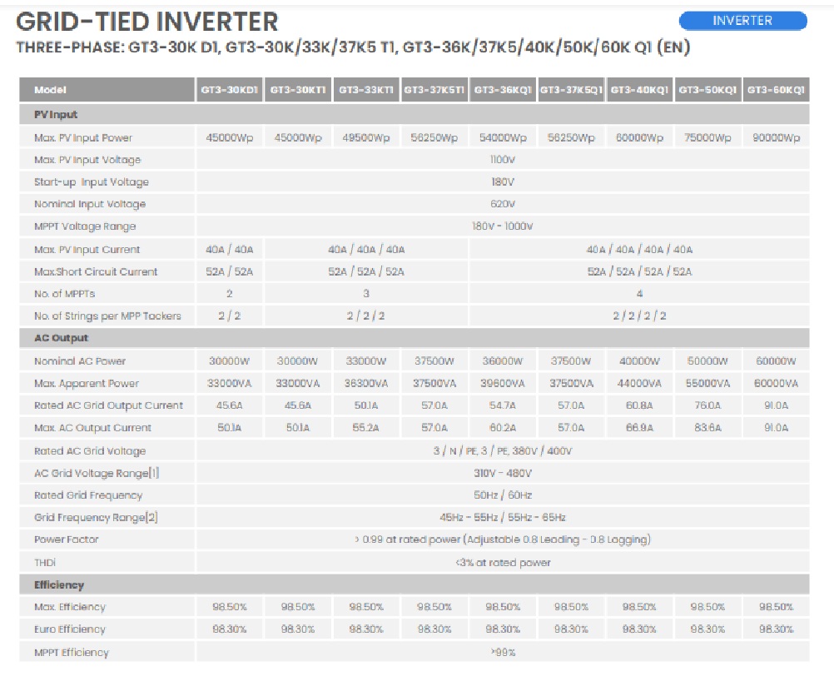Click the "Rated Grid Frequency" row label

[88, 495]
